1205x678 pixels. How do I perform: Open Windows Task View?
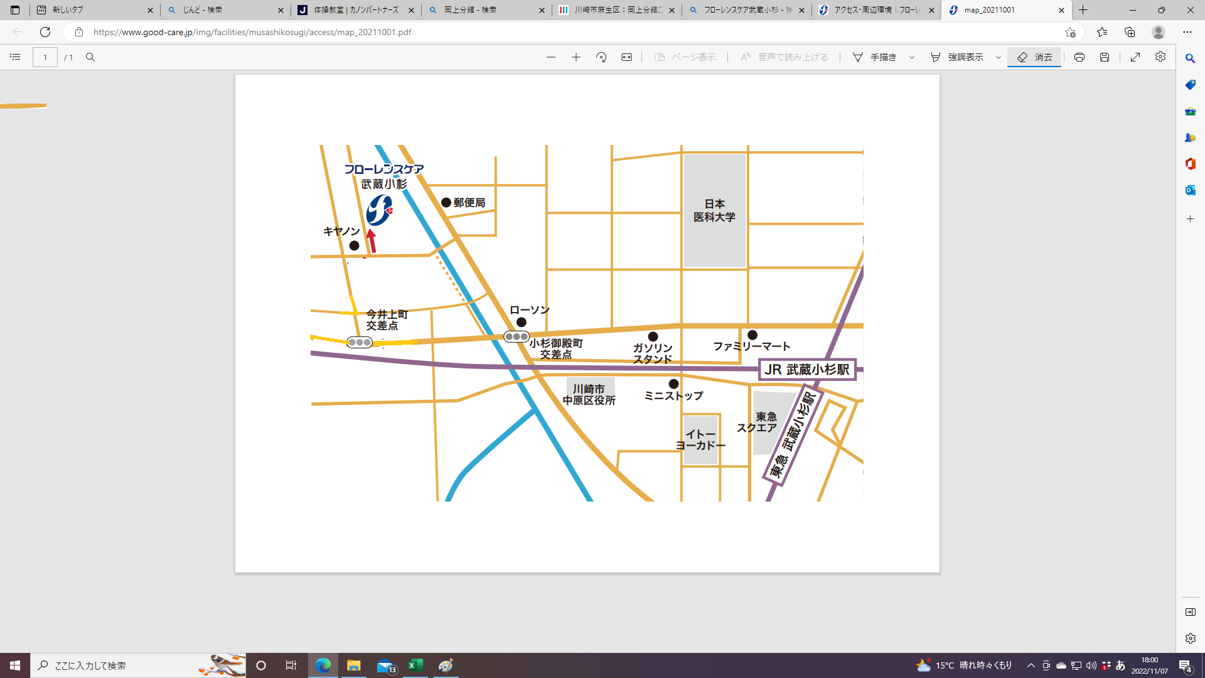291,665
